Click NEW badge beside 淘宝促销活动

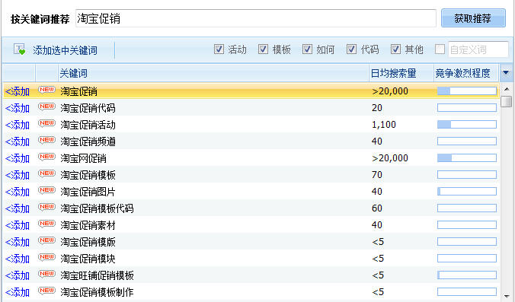pos(46,123)
